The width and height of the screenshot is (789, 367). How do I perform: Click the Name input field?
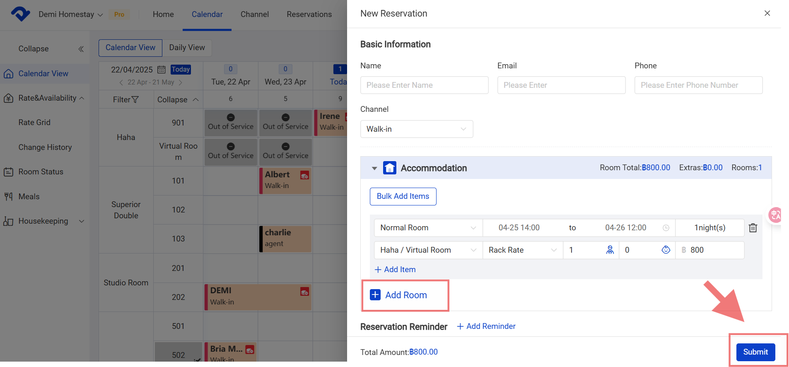pos(424,85)
